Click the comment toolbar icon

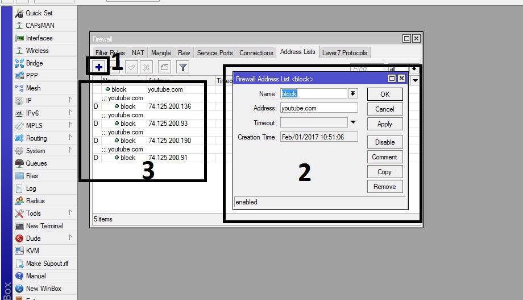coord(164,67)
